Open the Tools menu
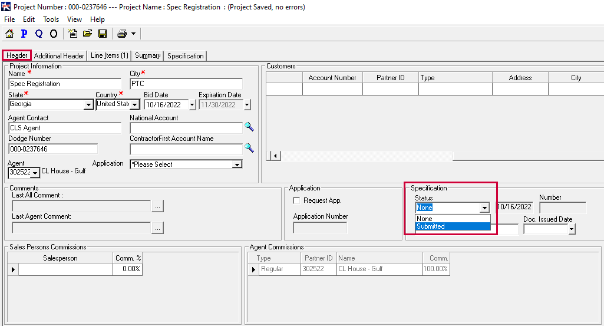The image size is (604, 326). pos(51,19)
